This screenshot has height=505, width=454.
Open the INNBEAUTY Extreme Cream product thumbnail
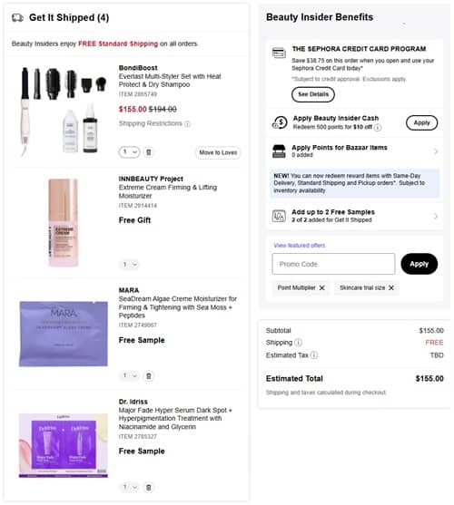[64, 223]
